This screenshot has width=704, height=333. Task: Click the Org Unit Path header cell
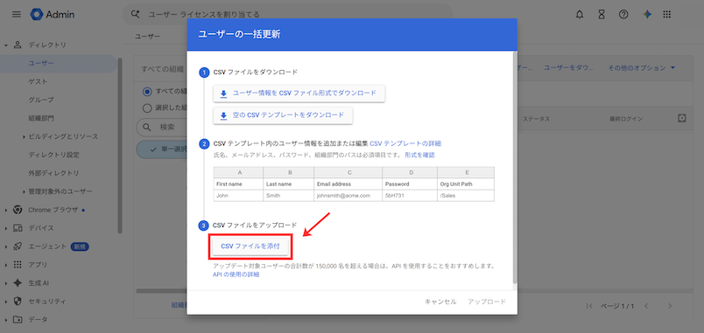(x=466, y=184)
